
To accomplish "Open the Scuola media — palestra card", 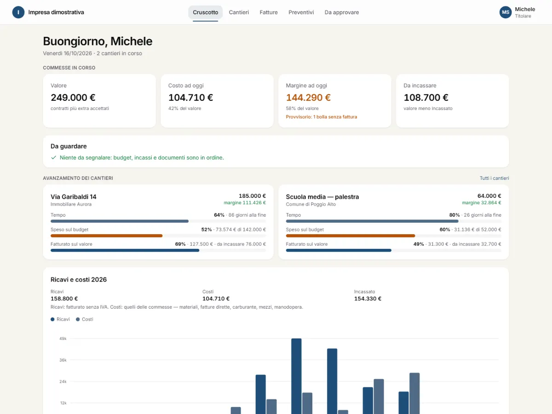I will [394, 222].
